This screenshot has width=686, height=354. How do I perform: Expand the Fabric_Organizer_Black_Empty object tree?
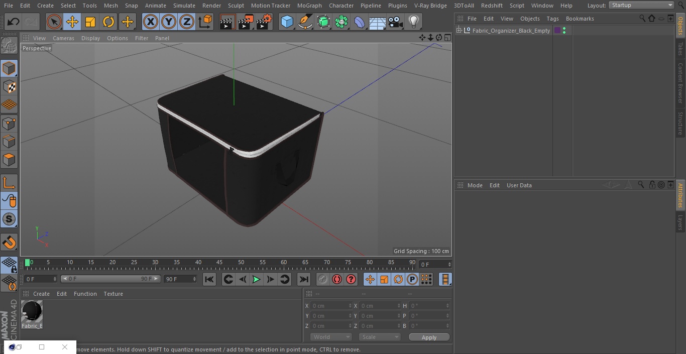coord(459,31)
